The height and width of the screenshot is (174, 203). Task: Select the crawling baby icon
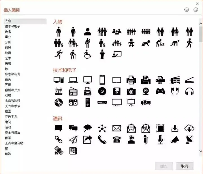[x=146, y=43]
